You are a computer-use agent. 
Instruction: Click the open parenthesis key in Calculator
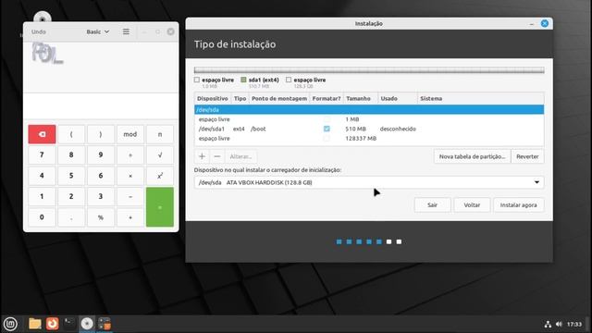click(71, 134)
